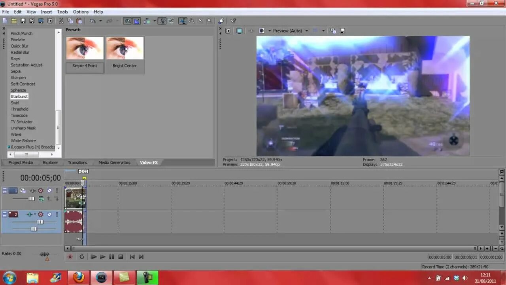Click the Open Project icon in the toolbar

(x=13, y=21)
